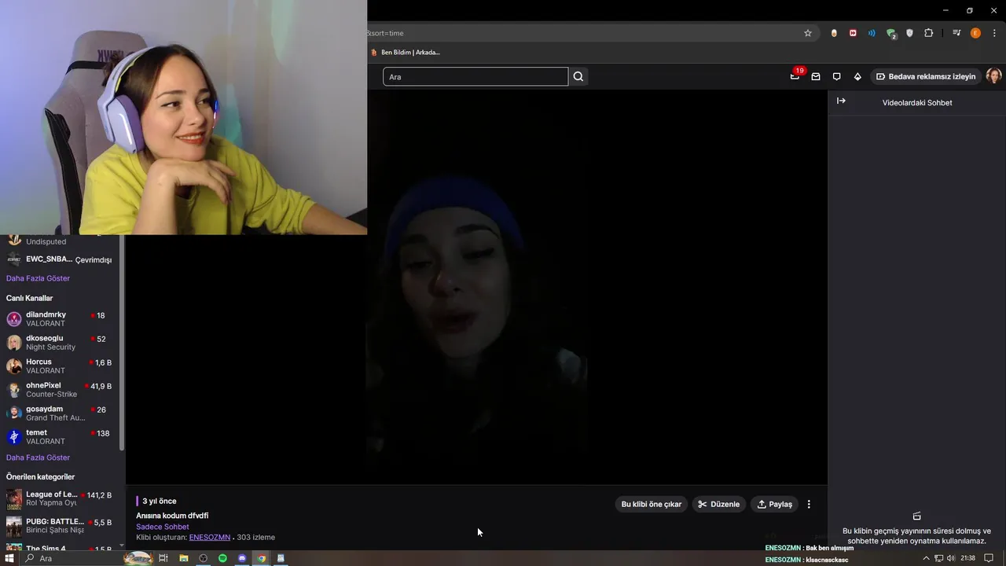Click Bu klibi öne çıkar button
The width and height of the screenshot is (1006, 566).
651,504
